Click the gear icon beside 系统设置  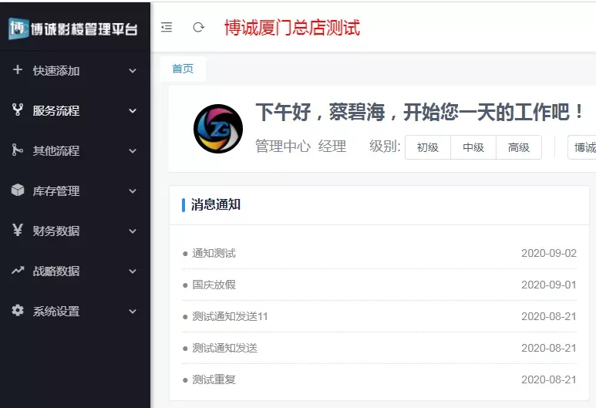tap(18, 311)
